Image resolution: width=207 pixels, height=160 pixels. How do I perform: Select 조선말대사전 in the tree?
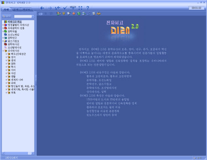15,48
